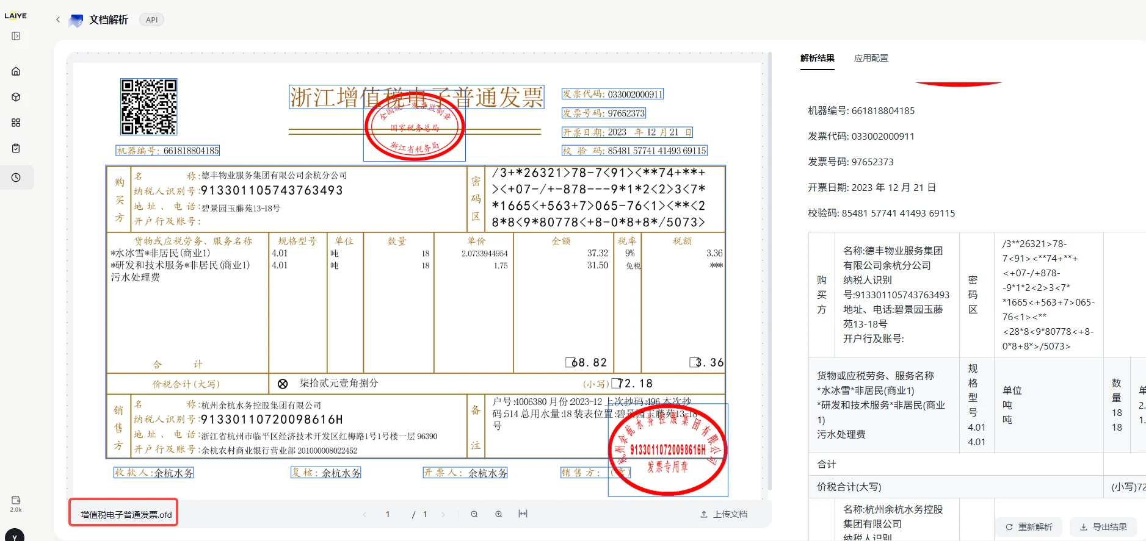Select file name 增值税电子普通发票.ofd
The width and height of the screenshot is (1146, 541).
click(126, 515)
